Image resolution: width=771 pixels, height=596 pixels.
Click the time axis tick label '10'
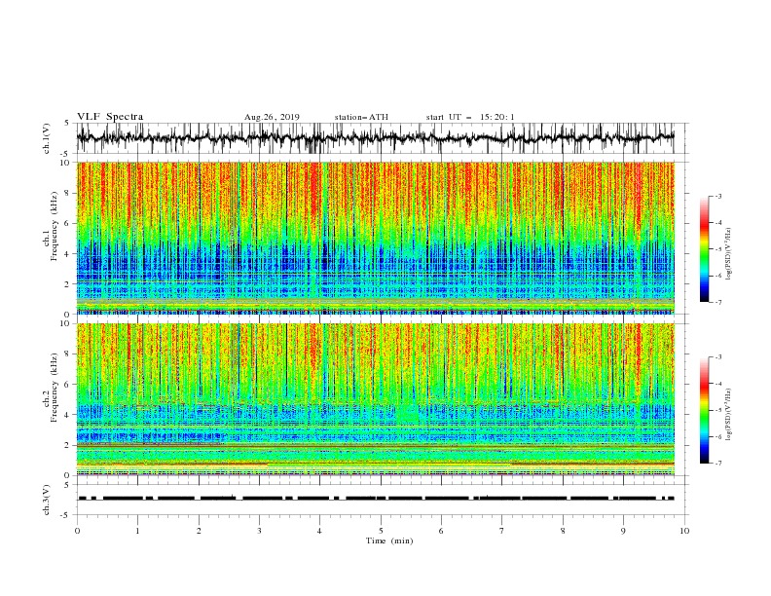(x=684, y=531)
